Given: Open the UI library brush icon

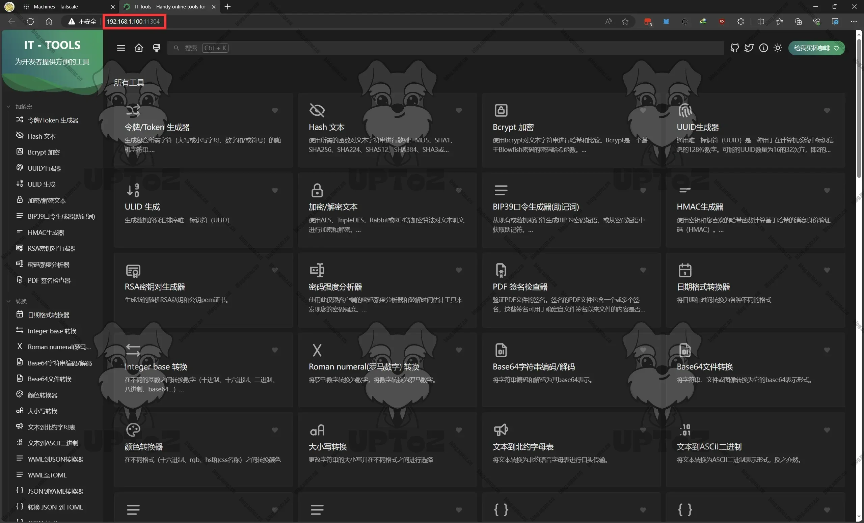Looking at the screenshot, I should (x=157, y=48).
